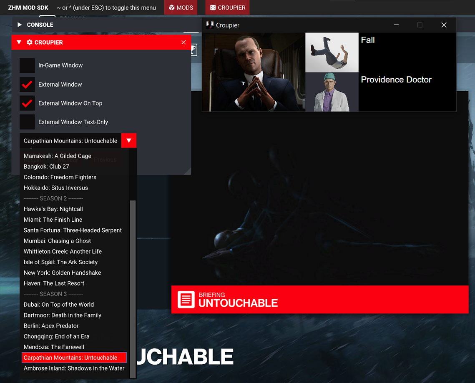Untick the External Window checkbox

pos(27,85)
